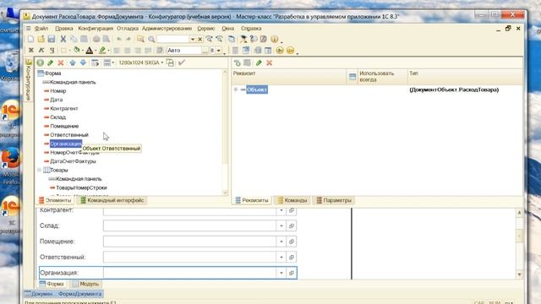Open dropdown arrow of Склад preview field
This screenshot has width=541, height=304.
pos(281,225)
